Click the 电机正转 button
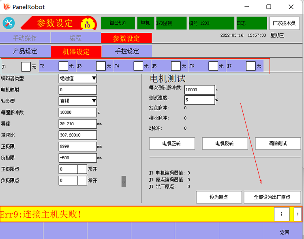 click(x=172, y=143)
